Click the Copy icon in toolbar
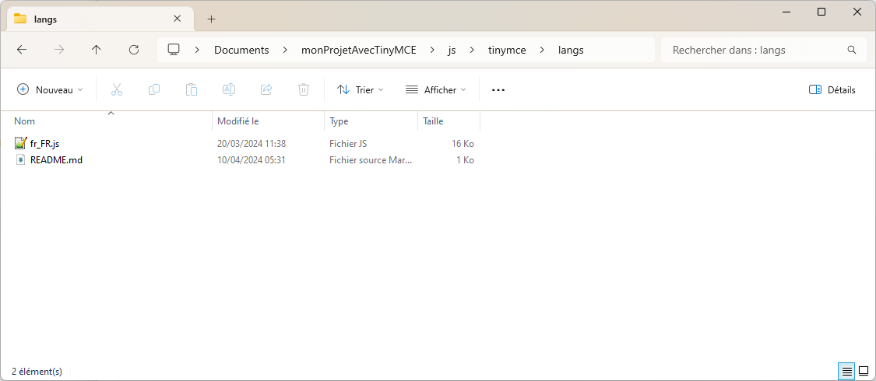Viewport: 876px width, 381px height. pyautogui.click(x=154, y=90)
